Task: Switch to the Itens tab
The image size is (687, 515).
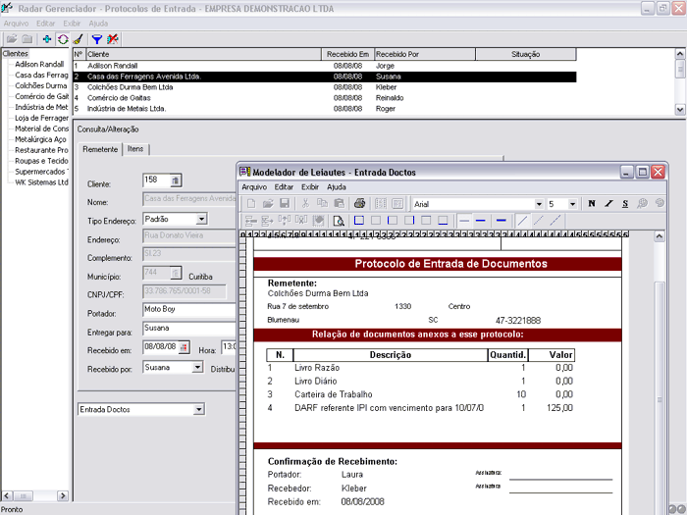Action: pos(135,149)
